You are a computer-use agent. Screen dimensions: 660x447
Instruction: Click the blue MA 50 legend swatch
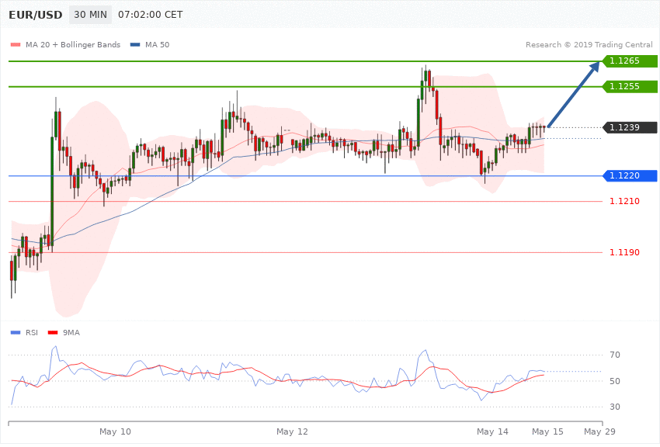135,44
